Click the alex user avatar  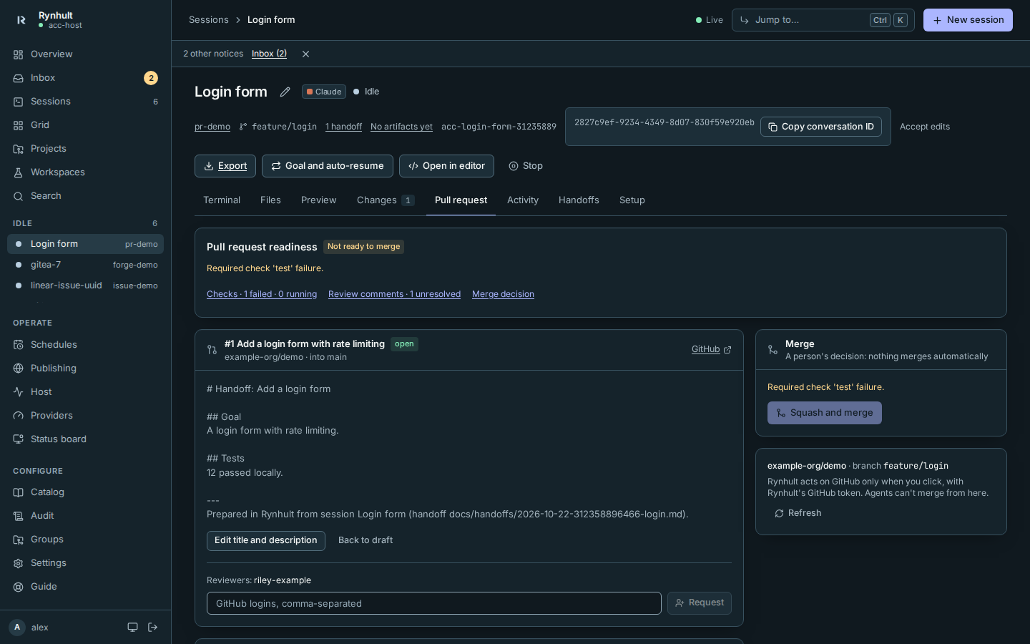(17, 628)
